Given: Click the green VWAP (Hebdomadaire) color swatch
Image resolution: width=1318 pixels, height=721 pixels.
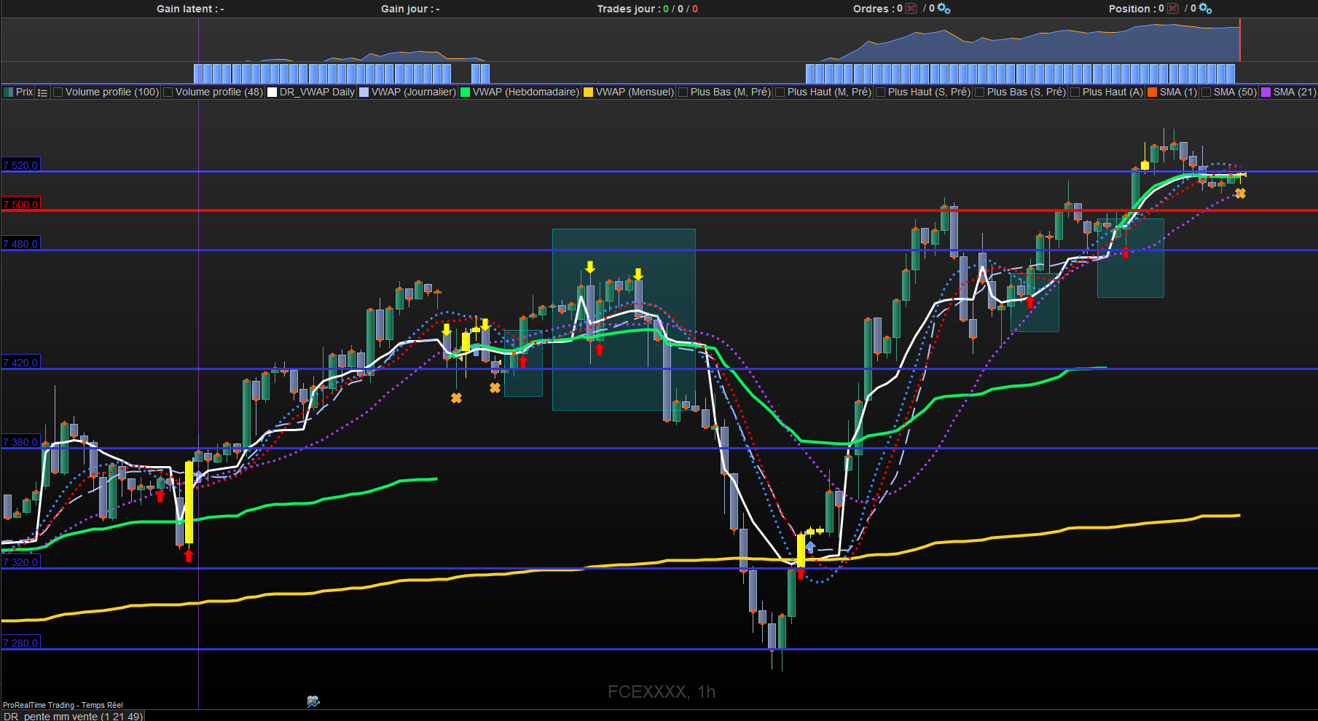Looking at the screenshot, I should coord(466,92).
